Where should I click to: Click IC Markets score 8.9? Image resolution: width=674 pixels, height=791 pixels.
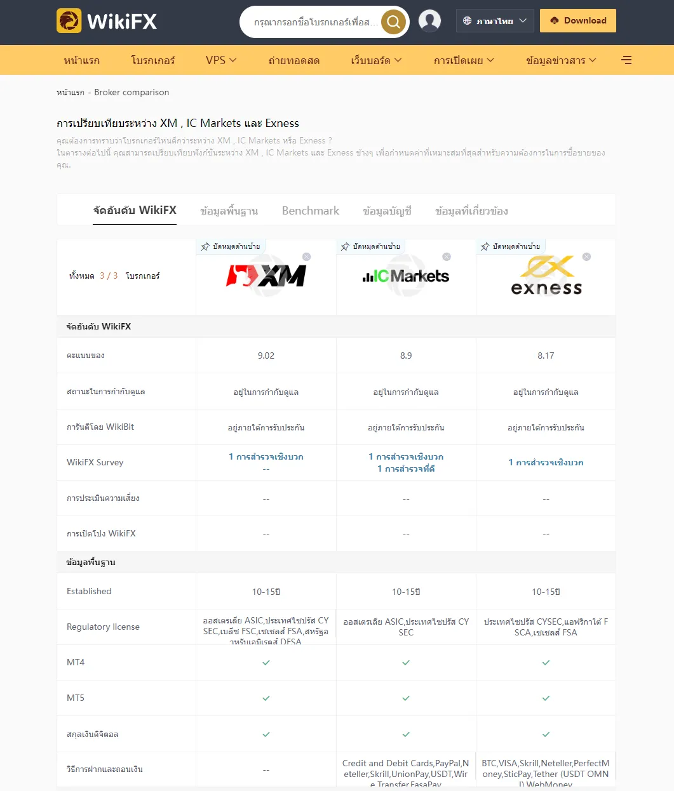coord(406,356)
